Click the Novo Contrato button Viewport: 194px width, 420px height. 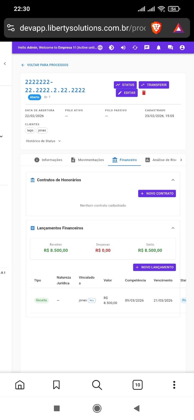pyautogui.click(x=157, y=193)
